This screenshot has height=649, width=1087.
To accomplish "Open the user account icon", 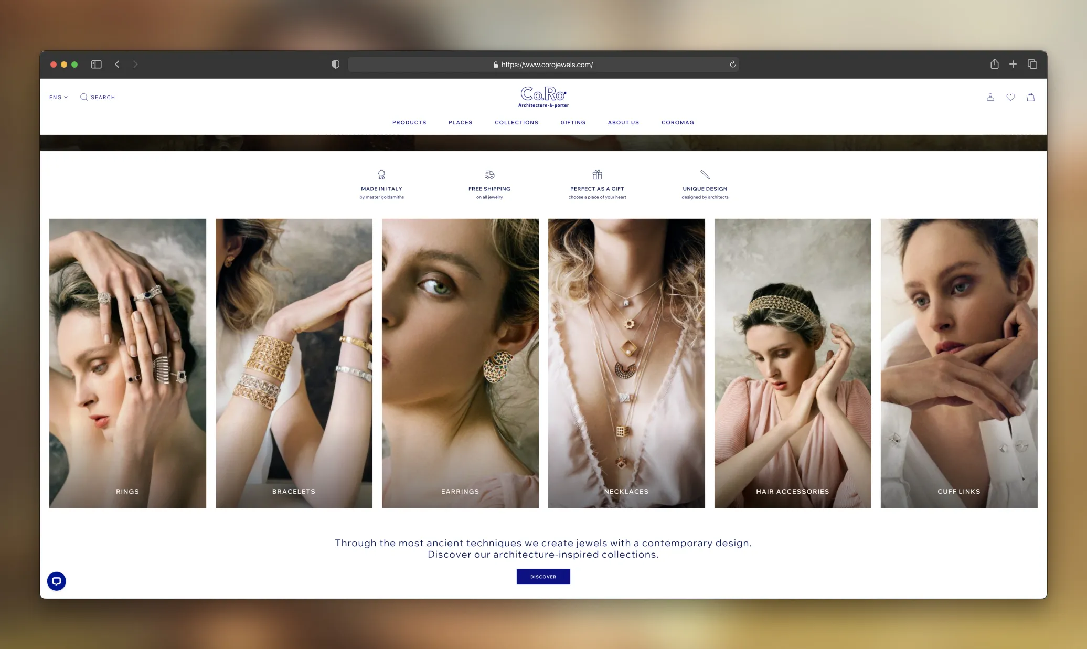I will [x=990, y=97].
